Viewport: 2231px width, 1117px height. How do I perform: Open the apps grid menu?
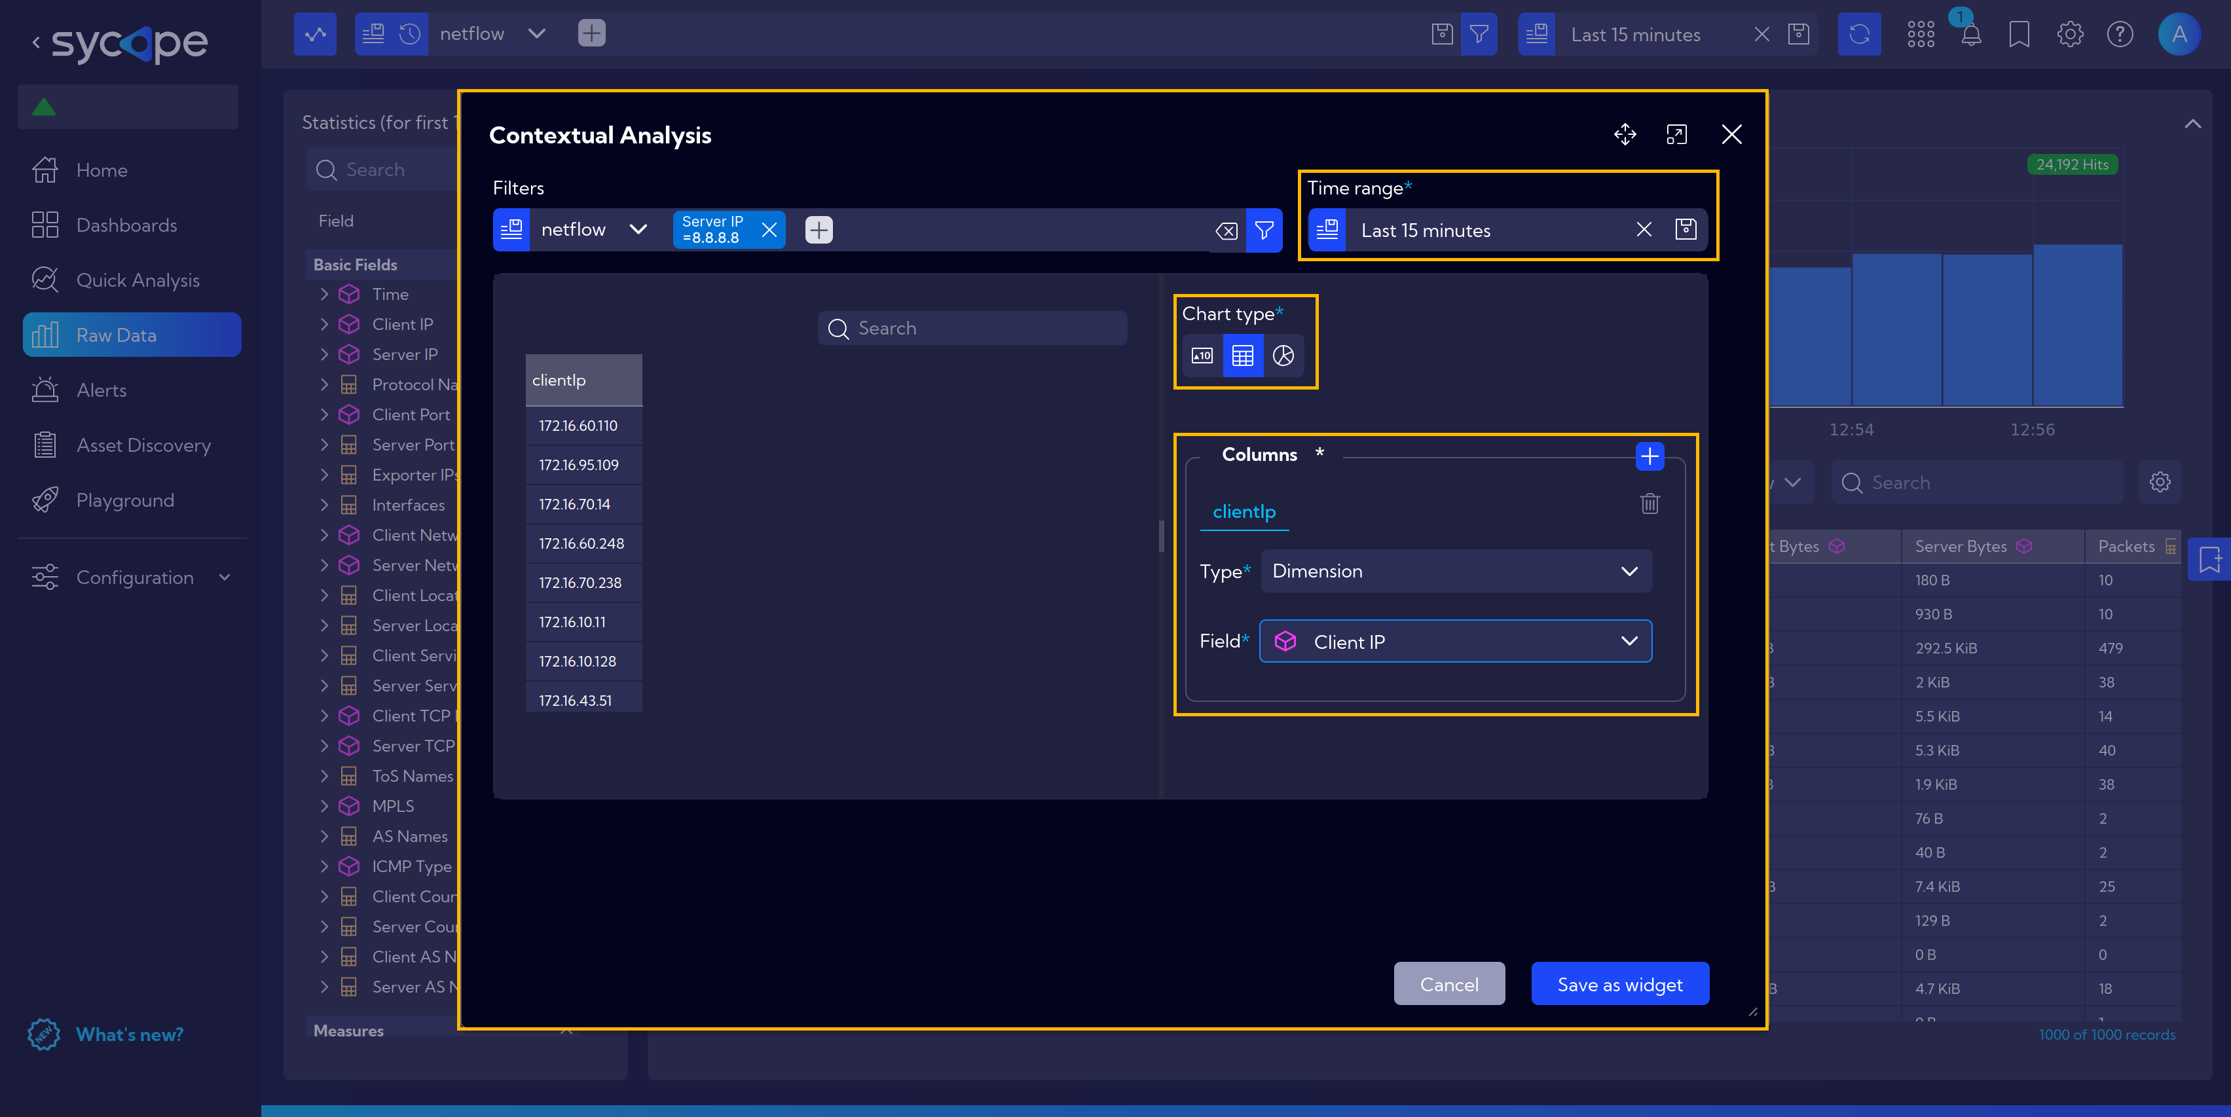point(1921,35)
